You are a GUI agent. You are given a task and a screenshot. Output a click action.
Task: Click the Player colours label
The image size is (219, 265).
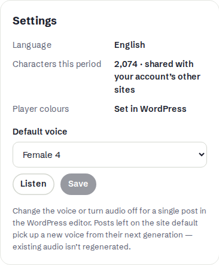41,109
